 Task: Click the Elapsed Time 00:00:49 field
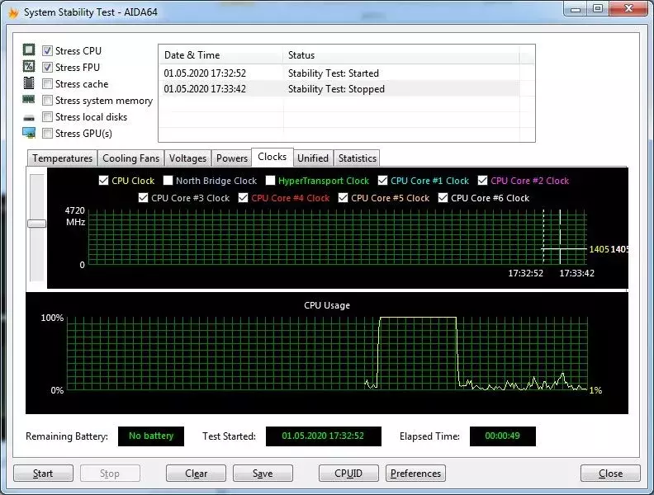pos(503,436)
